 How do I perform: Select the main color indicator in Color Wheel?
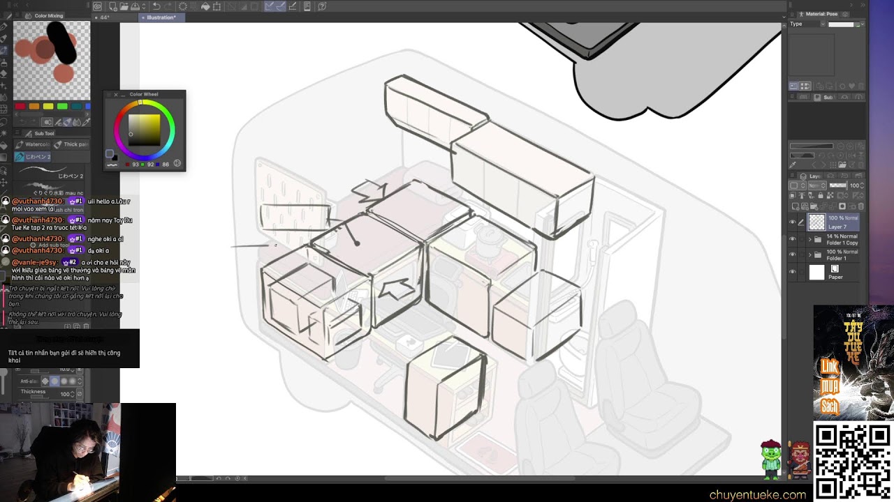pos(110,153)
